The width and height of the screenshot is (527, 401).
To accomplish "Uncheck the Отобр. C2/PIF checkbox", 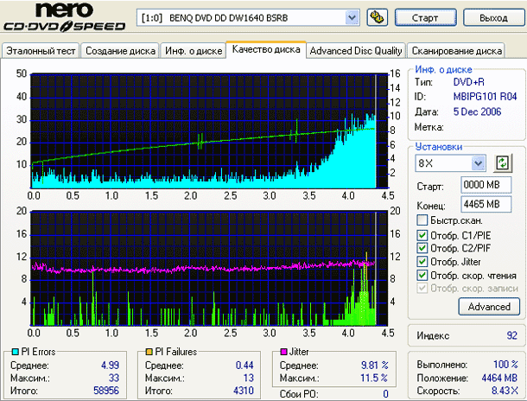I will tap(422, 248).
